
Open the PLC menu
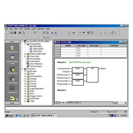pyautogui.click(x=21, y=29)
